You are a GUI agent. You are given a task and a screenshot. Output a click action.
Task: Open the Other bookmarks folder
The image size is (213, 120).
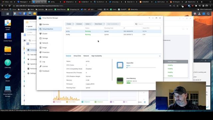(204, 9)
